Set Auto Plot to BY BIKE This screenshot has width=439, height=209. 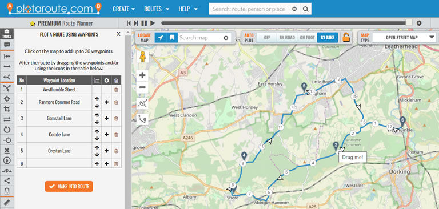coord(328,38)
